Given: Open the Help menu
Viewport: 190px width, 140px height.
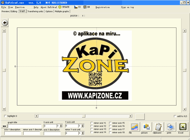Looking at the screenshot, I should pos(36,7).
